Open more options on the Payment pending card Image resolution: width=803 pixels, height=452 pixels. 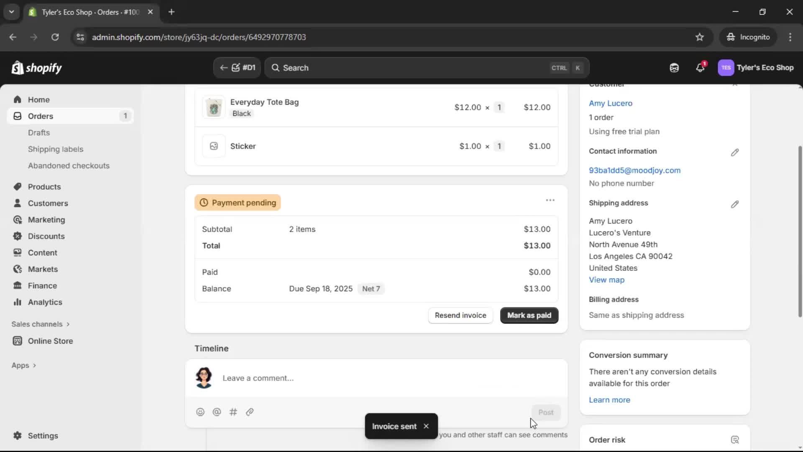tap(550, 200)
